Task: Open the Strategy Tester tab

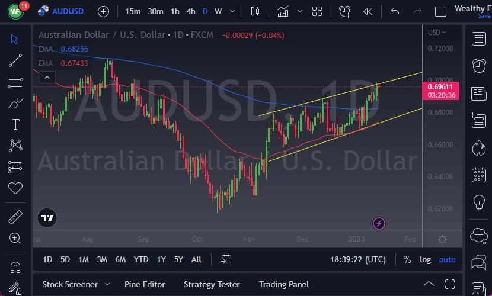Action: click(x=212, y=284)
